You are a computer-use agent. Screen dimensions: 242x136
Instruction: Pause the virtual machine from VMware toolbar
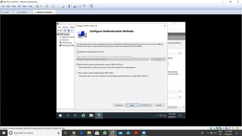[37, 6]
